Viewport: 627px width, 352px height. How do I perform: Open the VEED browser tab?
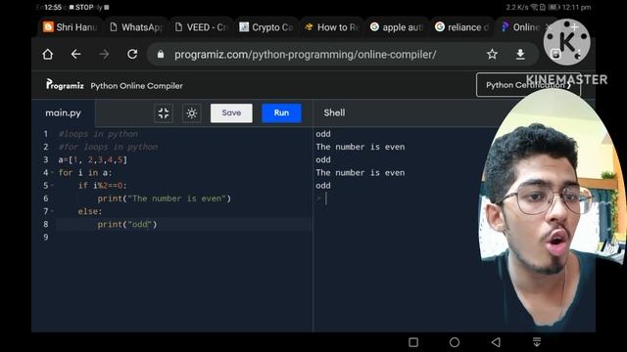202,27
